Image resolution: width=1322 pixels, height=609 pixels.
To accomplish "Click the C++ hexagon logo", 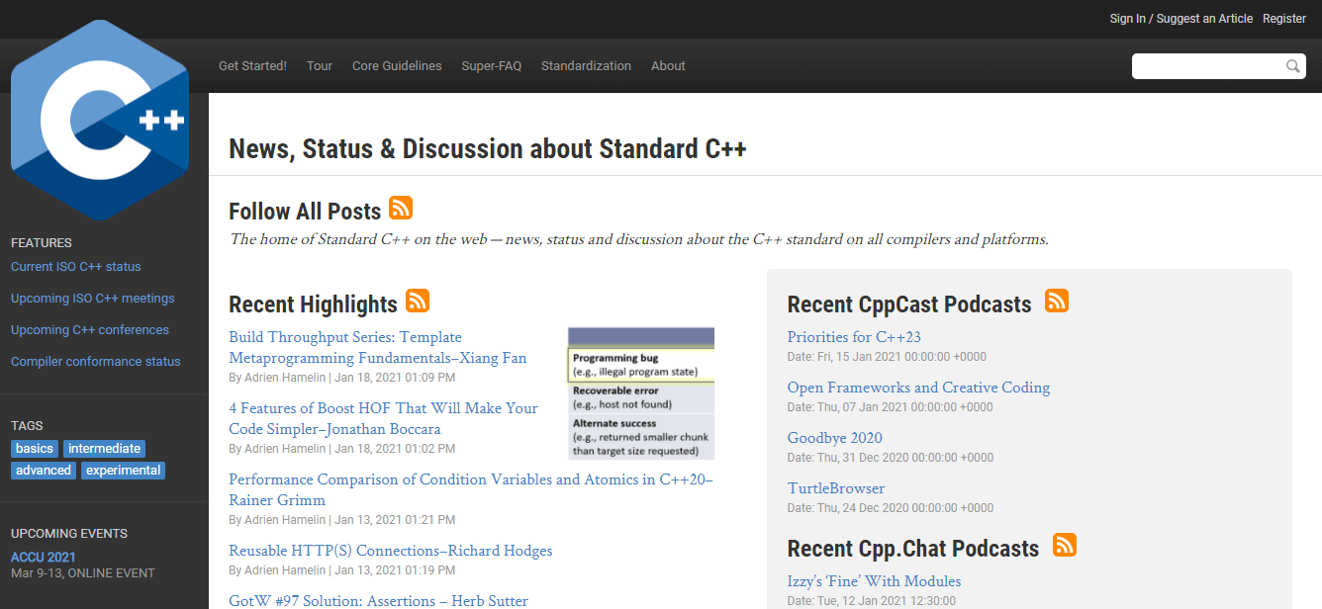I will [99, 121].
